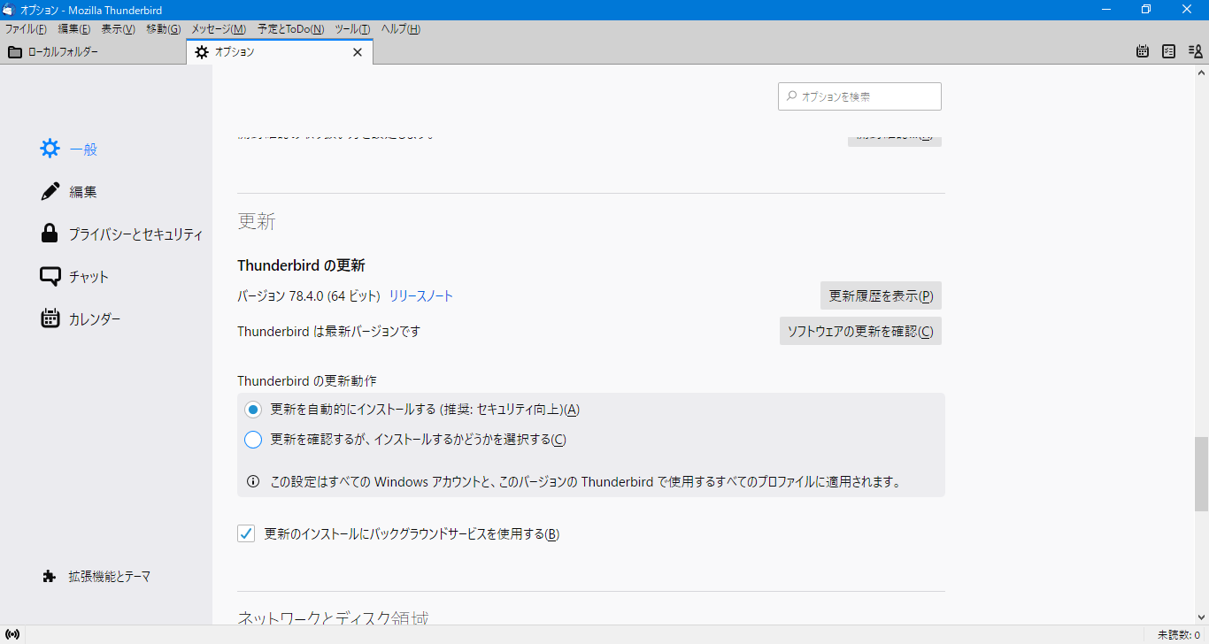Select the 編集 pencil icon in sidebar
The width and height of the screenshot is (1209, 644).
click(x=50, y=191)
